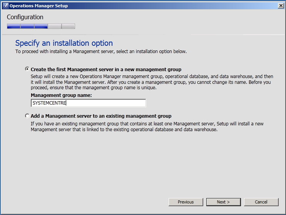Click the Configuration progress bar
This screenshot has height=215, width=286.
(41, 26)
